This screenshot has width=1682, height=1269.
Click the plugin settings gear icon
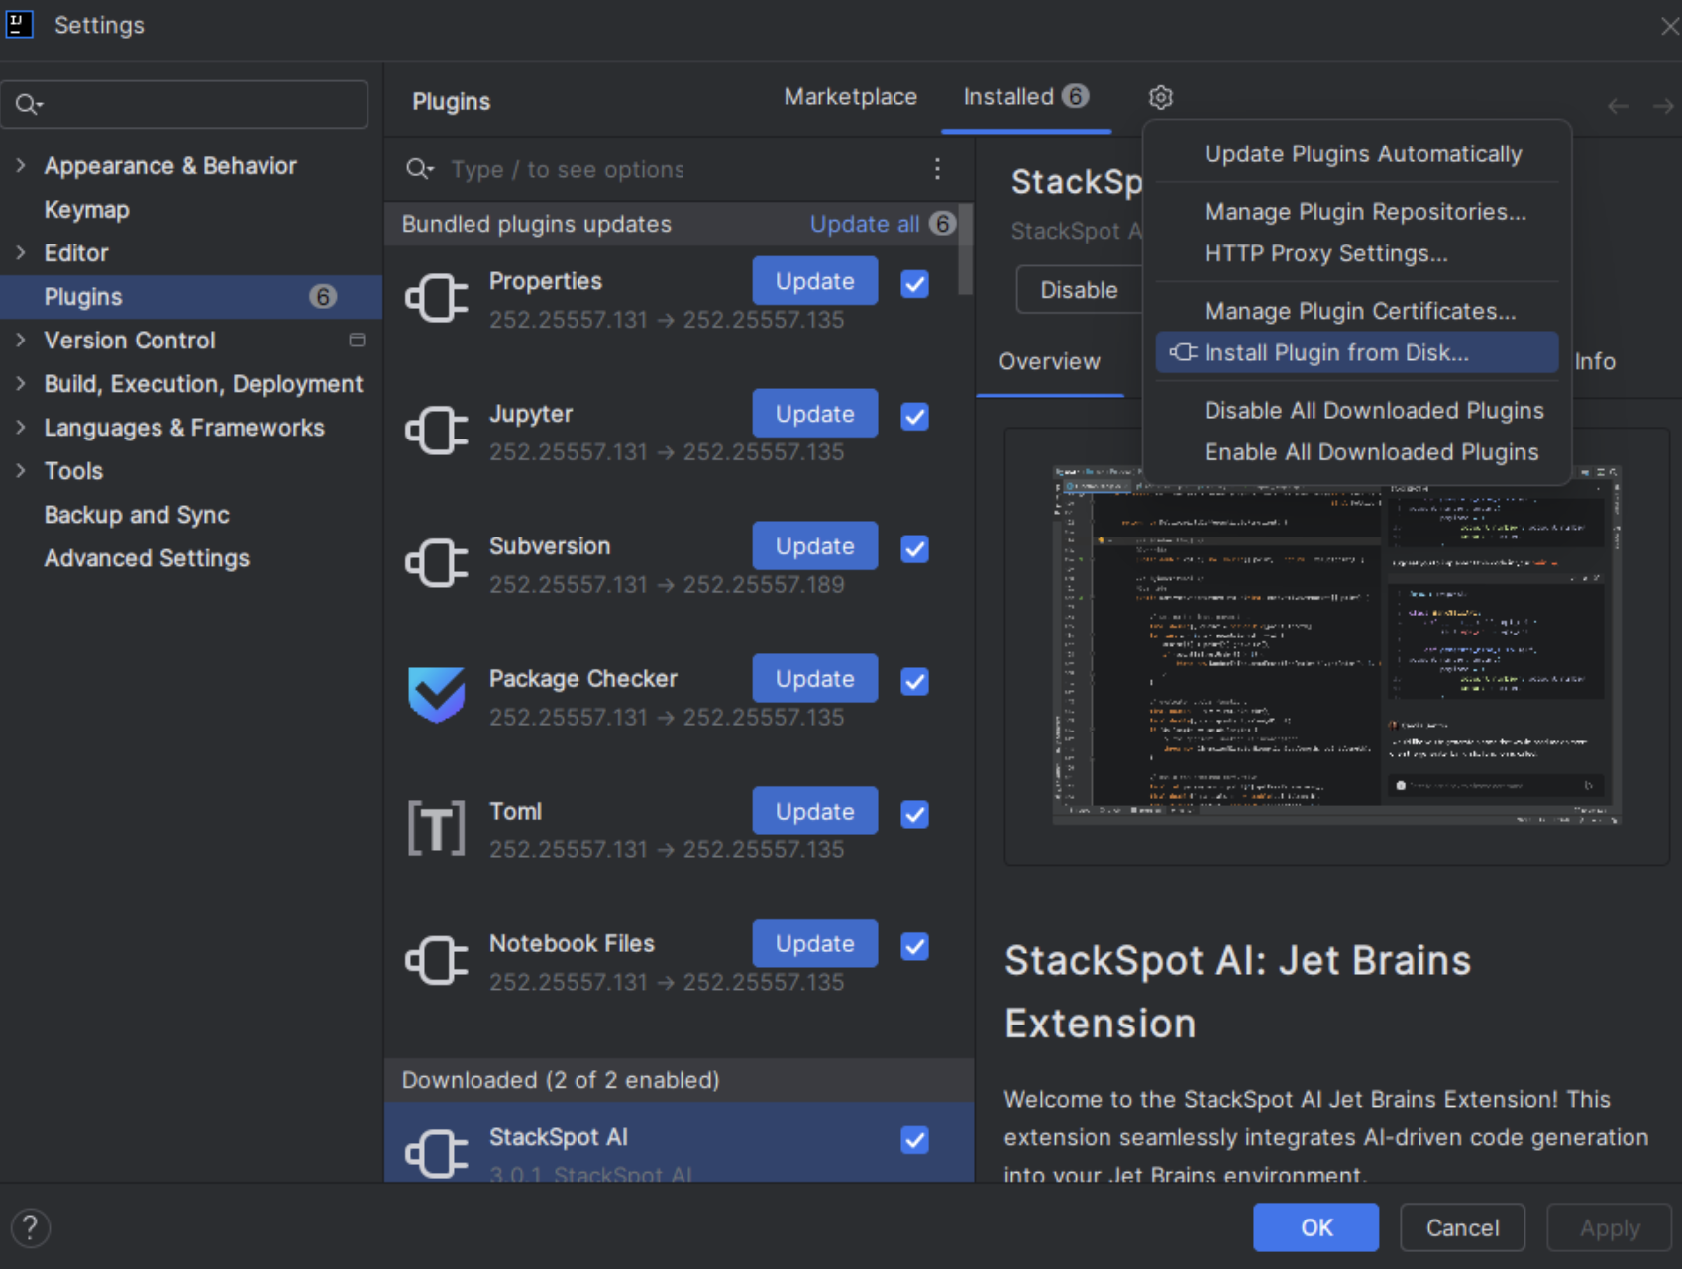click(1160, 97)
